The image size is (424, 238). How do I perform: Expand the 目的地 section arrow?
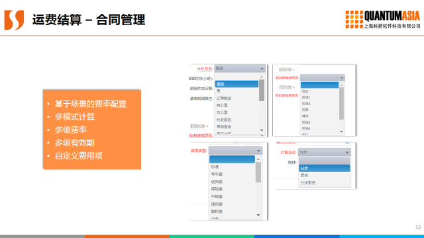[294, 88]
